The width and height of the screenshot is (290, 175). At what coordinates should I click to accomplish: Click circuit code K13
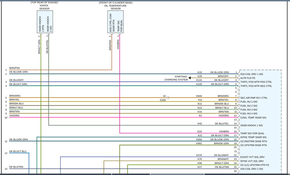[x=199, y=108]
